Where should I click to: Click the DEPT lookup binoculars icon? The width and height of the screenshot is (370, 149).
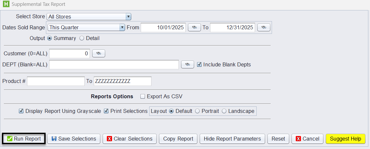click(x=188, y=65)
